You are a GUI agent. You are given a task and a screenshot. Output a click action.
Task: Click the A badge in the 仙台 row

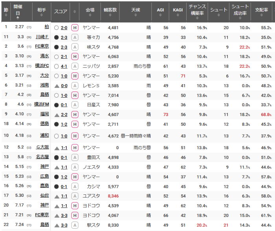(75, 196)
